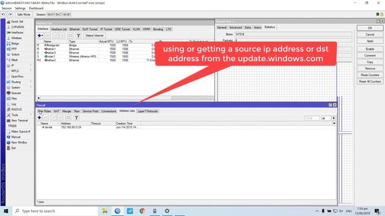Open the Action tab of the firewall rule

click(x=257, y=28)
